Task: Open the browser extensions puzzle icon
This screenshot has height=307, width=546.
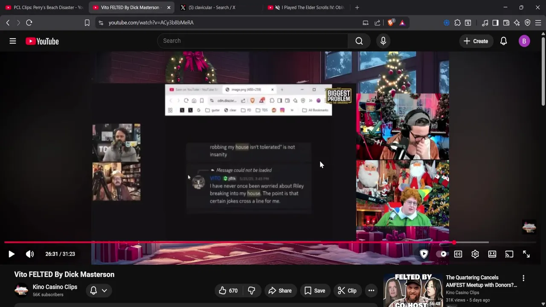Action: coord(458,23)
